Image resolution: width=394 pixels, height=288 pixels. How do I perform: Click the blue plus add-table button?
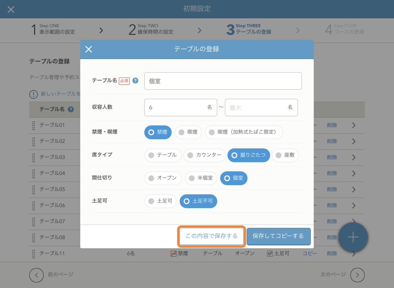353,237
